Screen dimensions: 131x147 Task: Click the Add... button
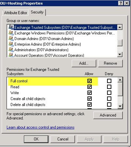pos(84,63)
